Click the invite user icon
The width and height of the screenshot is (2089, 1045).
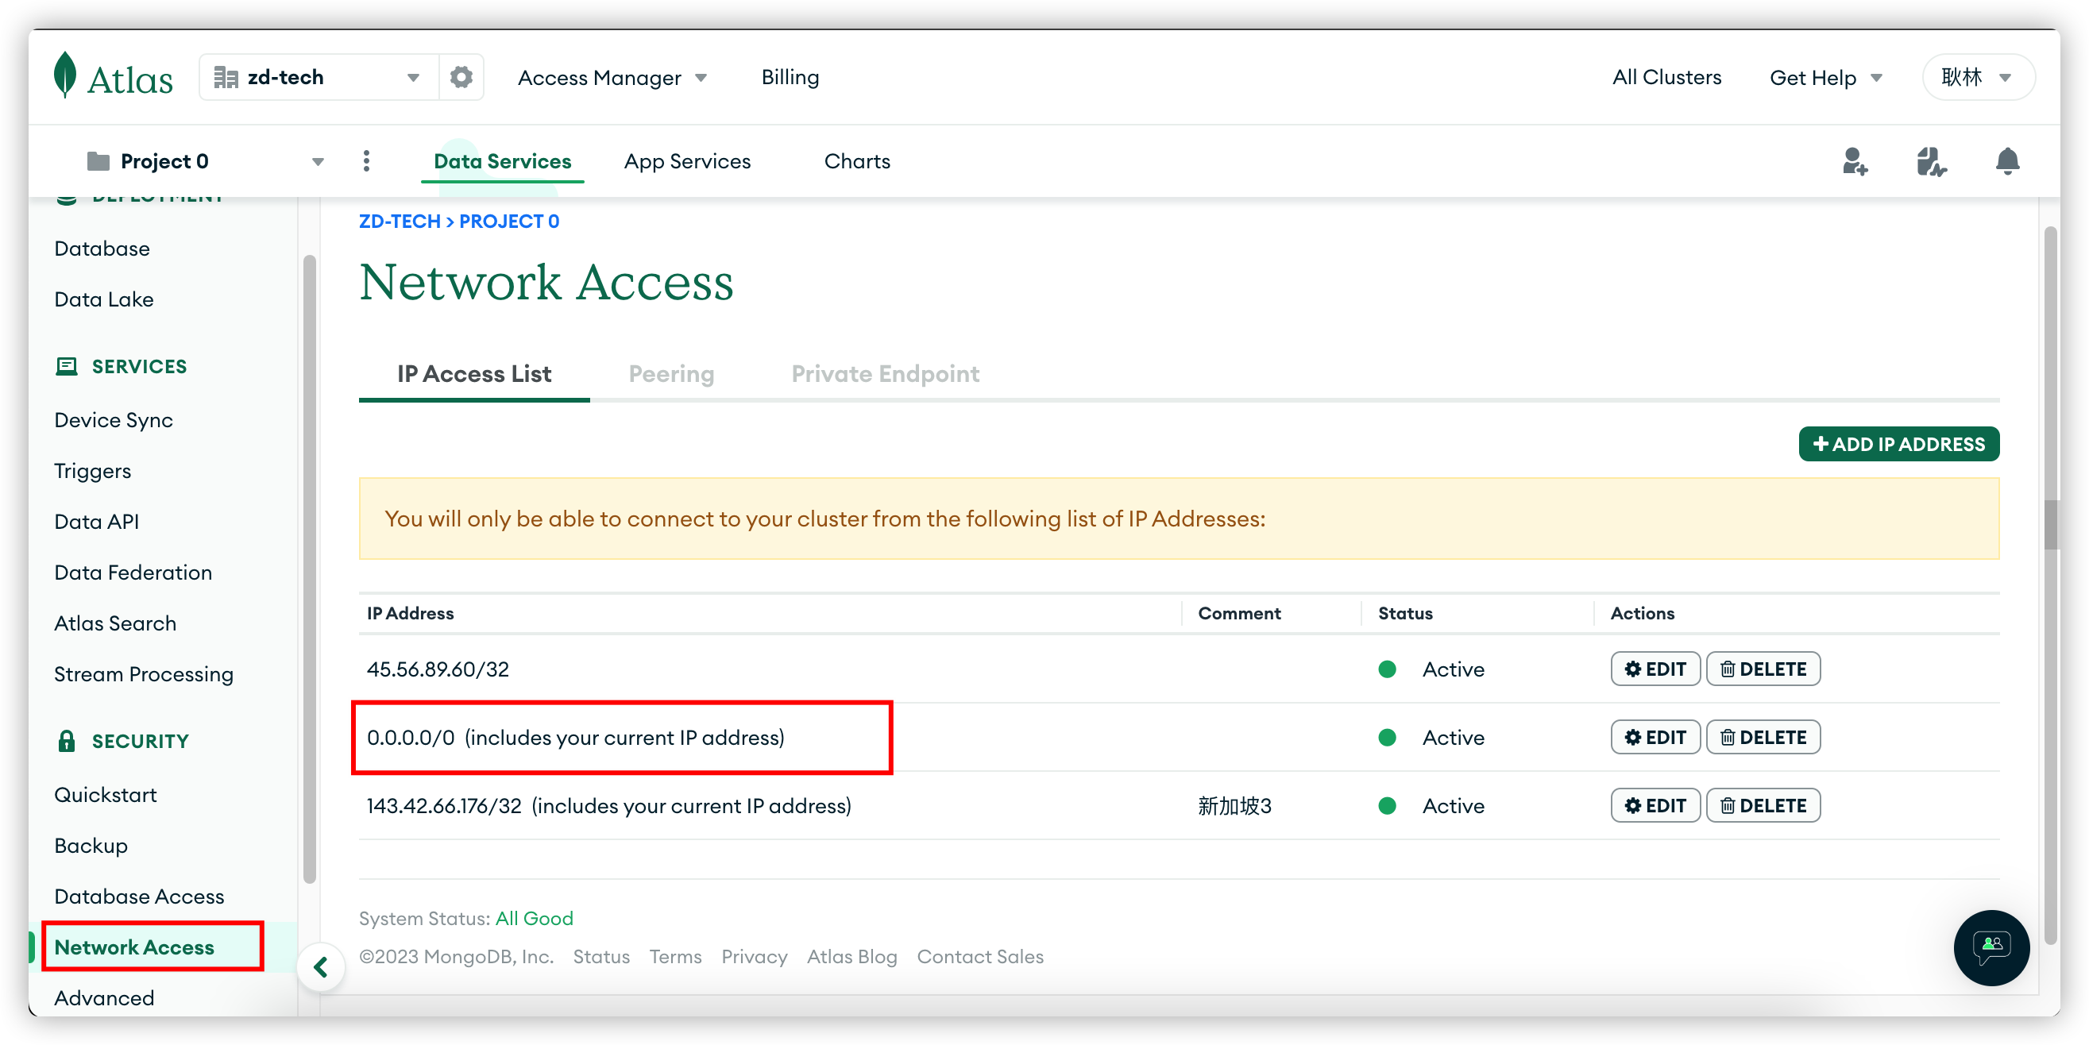1854,161
